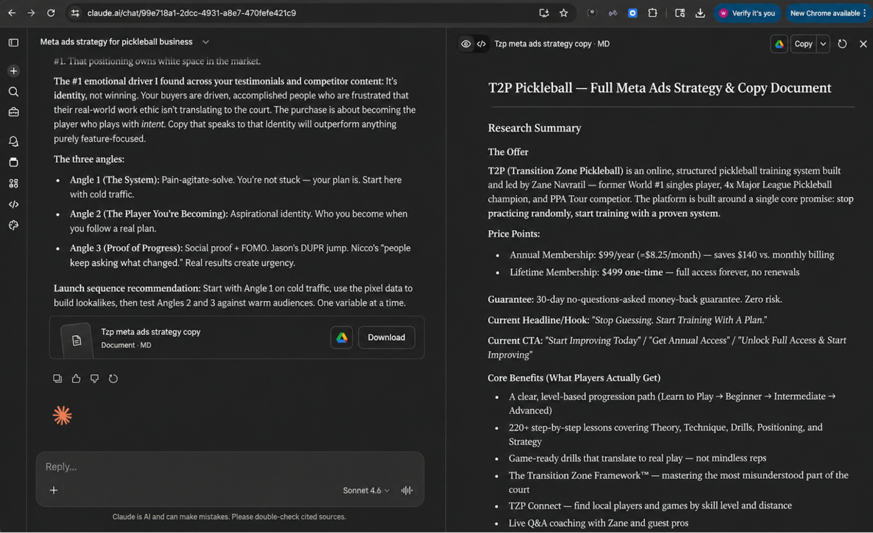873x533 pixels.
Task: Give thumbs up to response
Action: tap(76, 378)
